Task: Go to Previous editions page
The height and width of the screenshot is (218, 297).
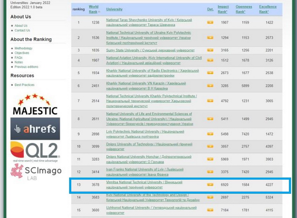Action: point(27,67)
